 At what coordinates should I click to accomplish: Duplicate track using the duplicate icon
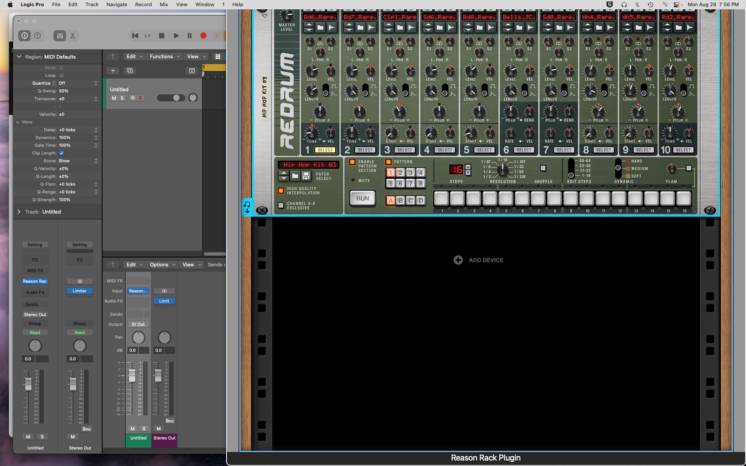(x=130, y=71)
